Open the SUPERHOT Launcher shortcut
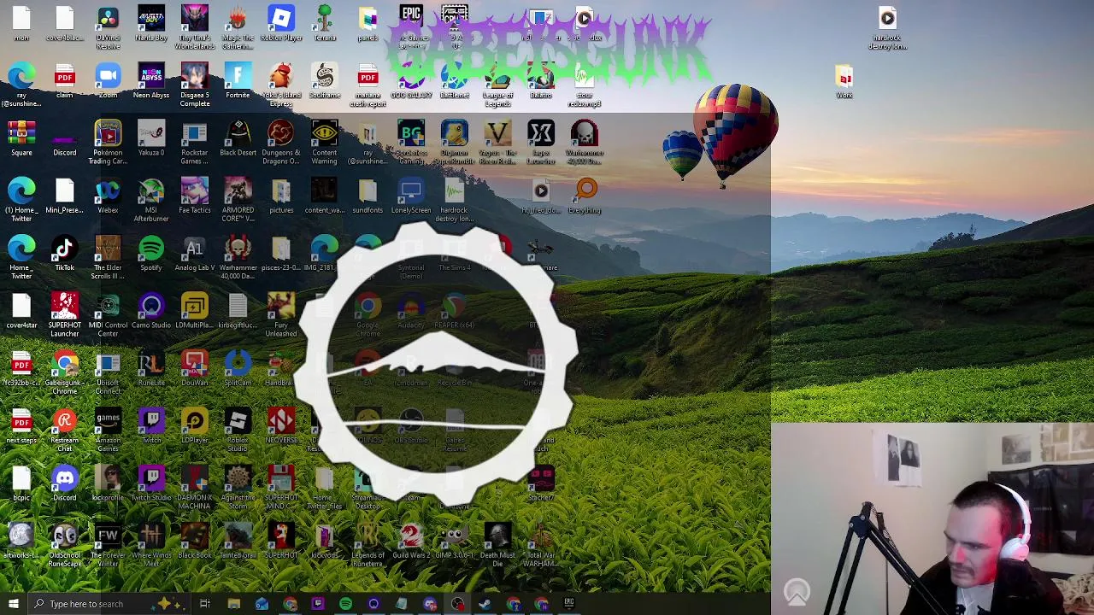 (x=65, y=313)
